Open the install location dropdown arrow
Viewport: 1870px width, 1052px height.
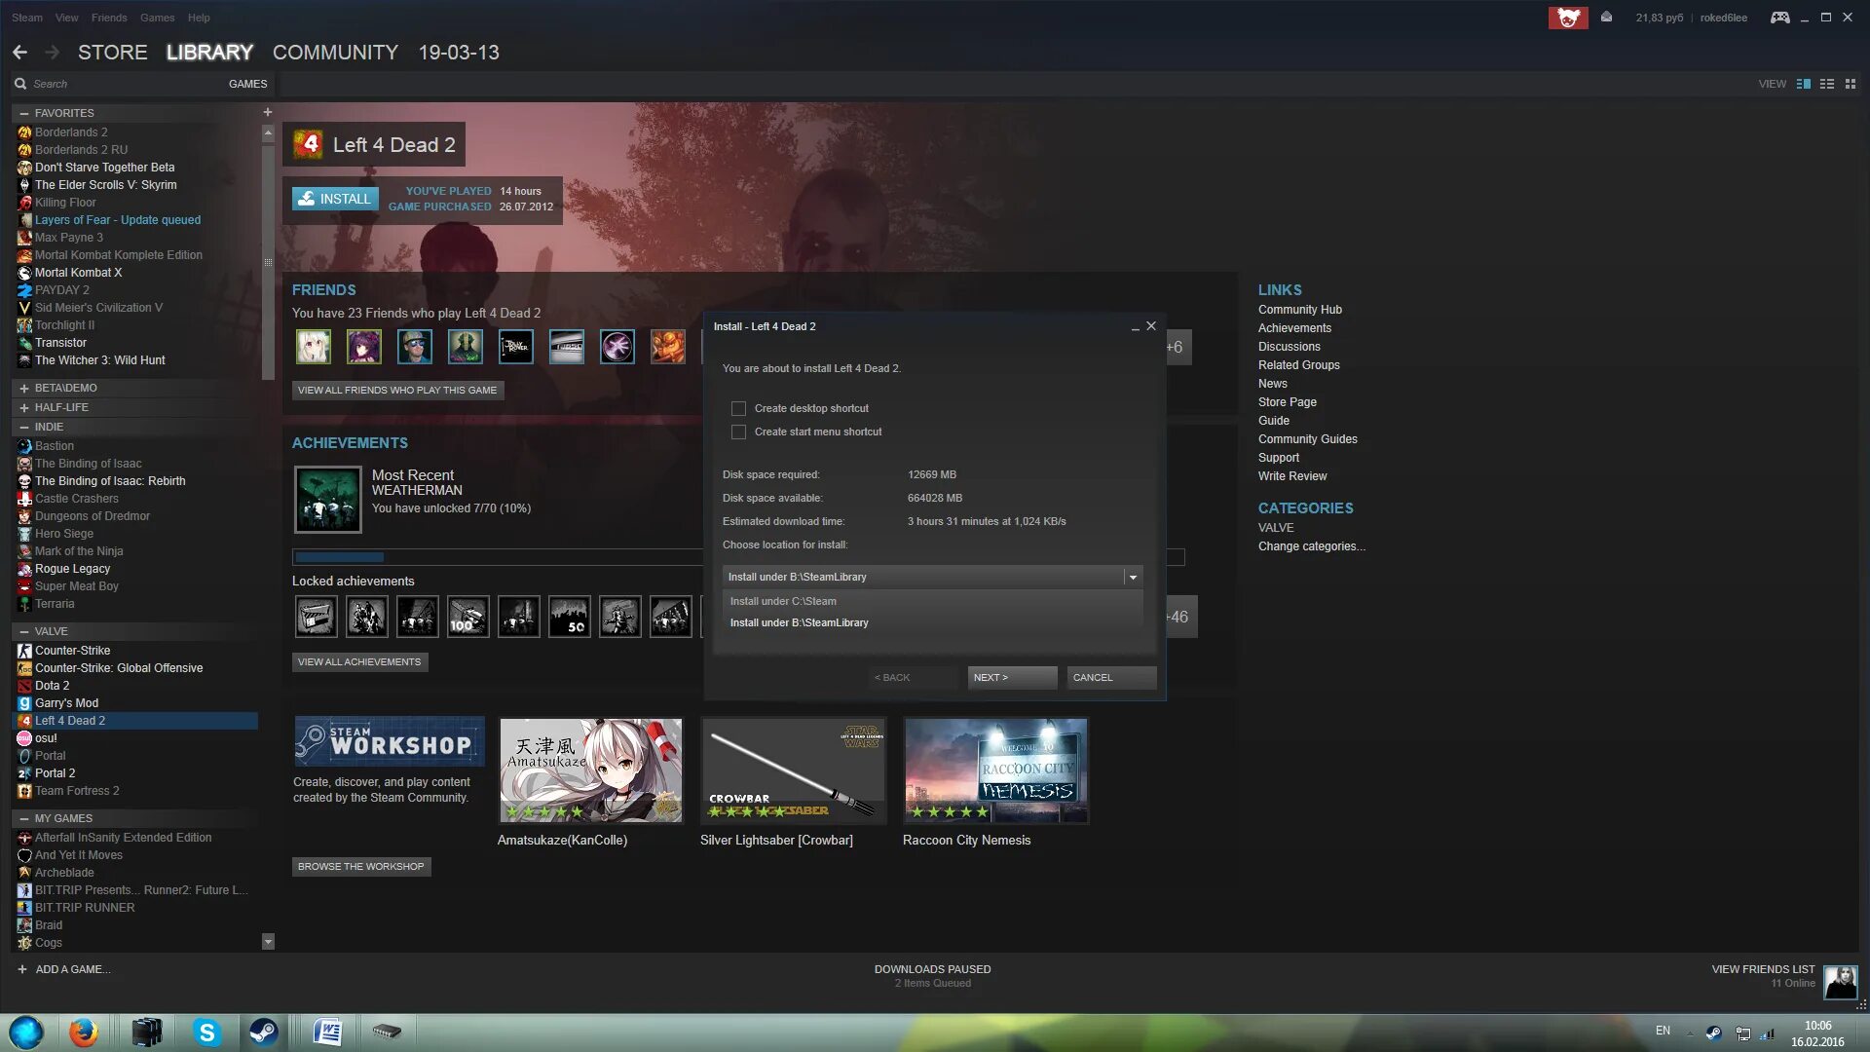point(1133,578)
